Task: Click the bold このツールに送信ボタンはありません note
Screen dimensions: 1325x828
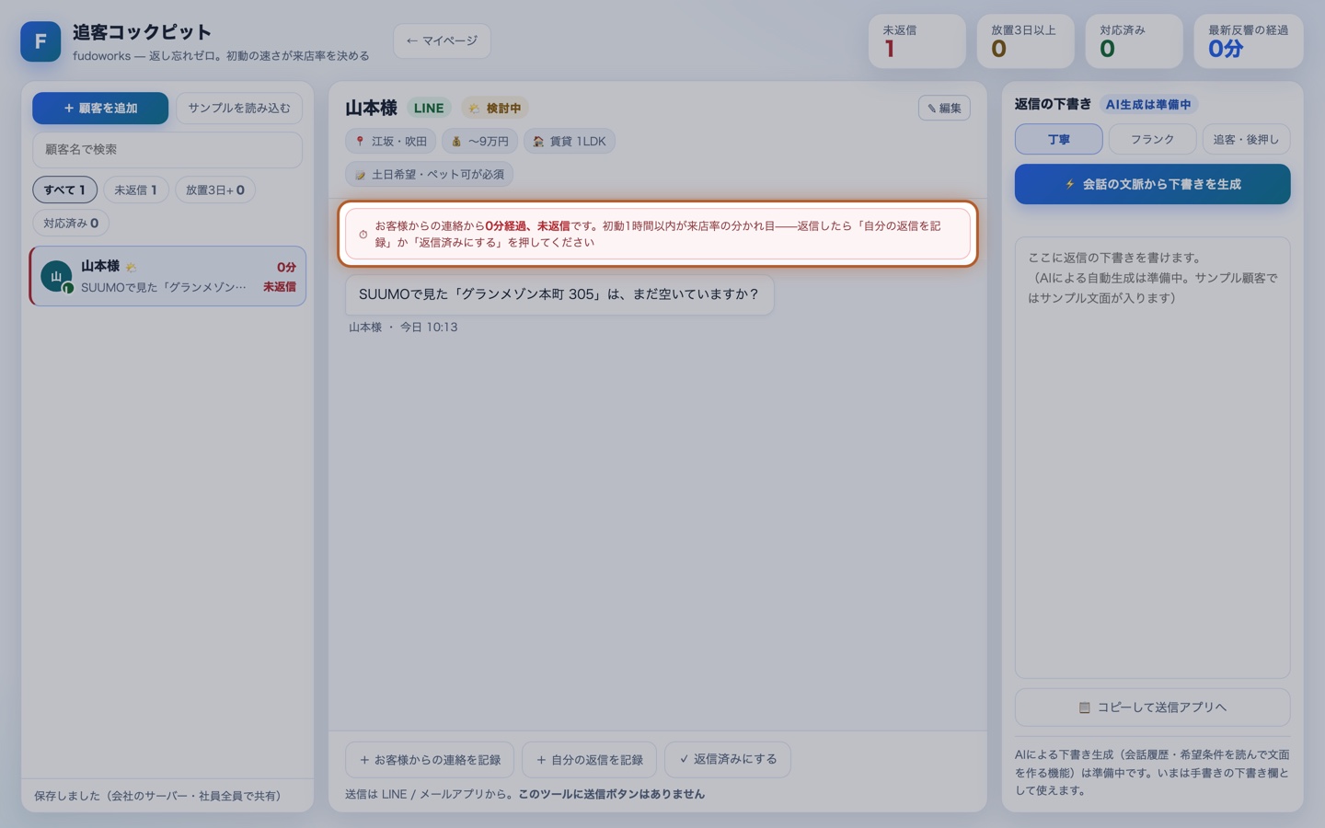Action: [611, 794]
